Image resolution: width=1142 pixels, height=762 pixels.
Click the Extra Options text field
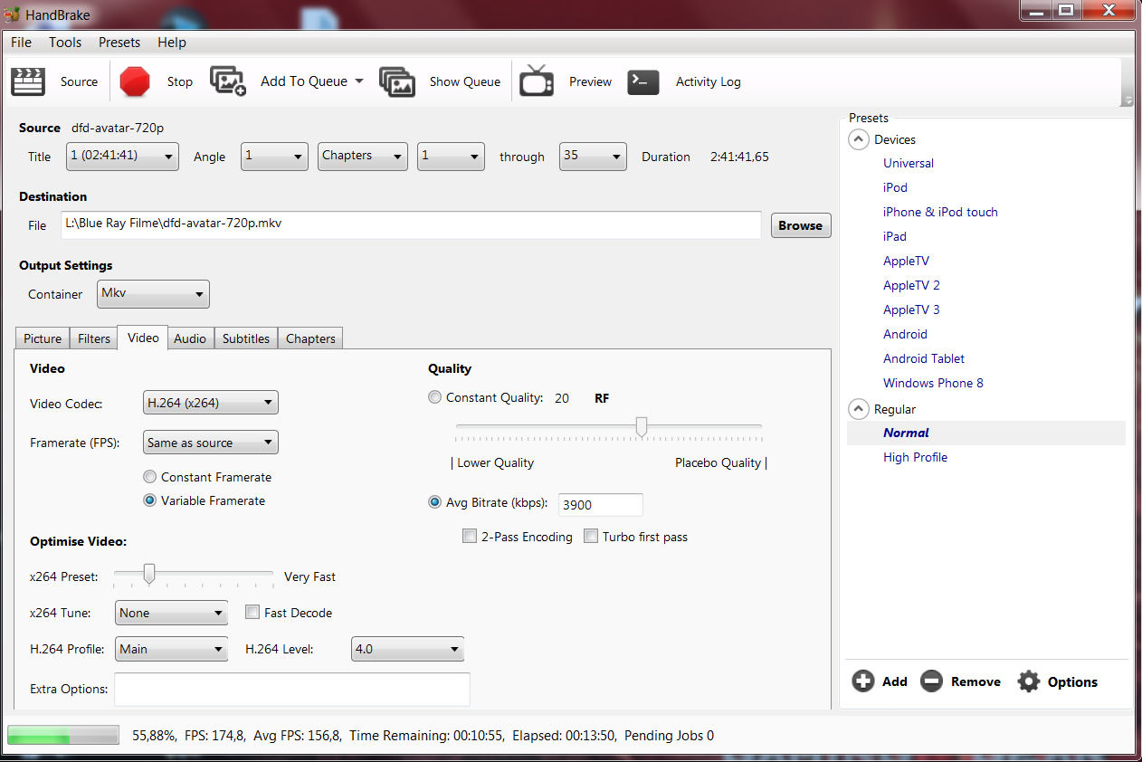(x=292, y=689)
